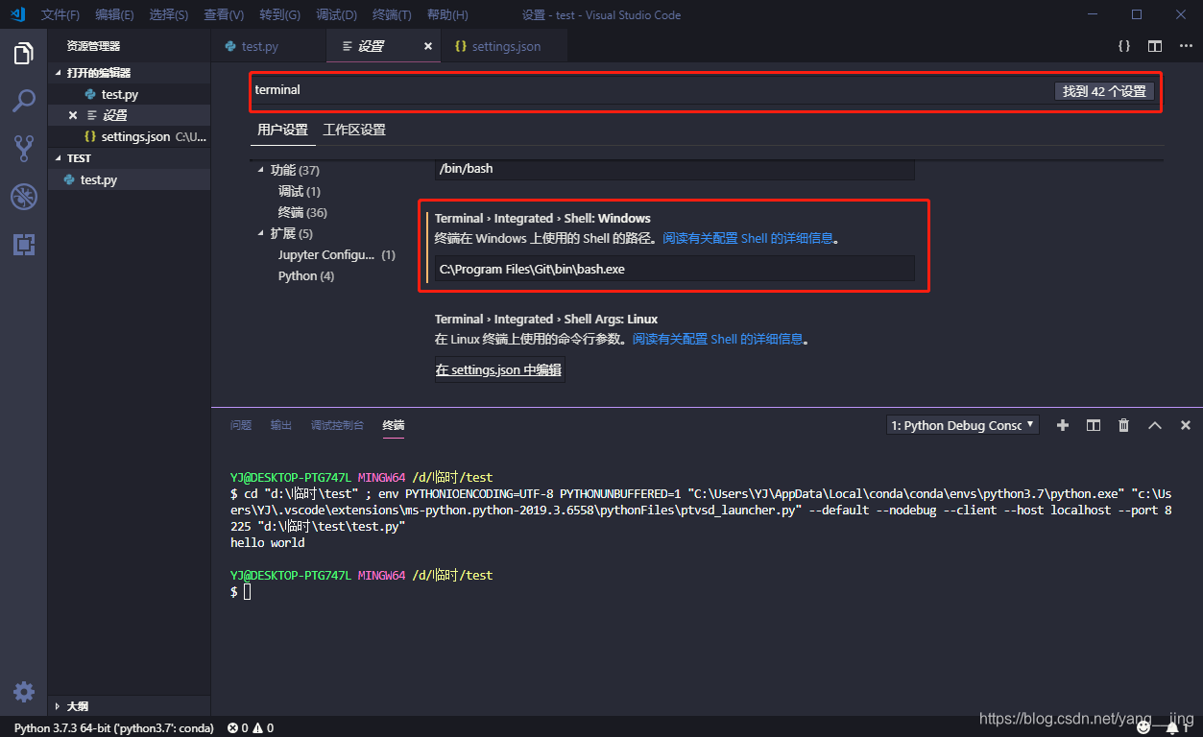Click the VS Code logo icon

point(17,14)
